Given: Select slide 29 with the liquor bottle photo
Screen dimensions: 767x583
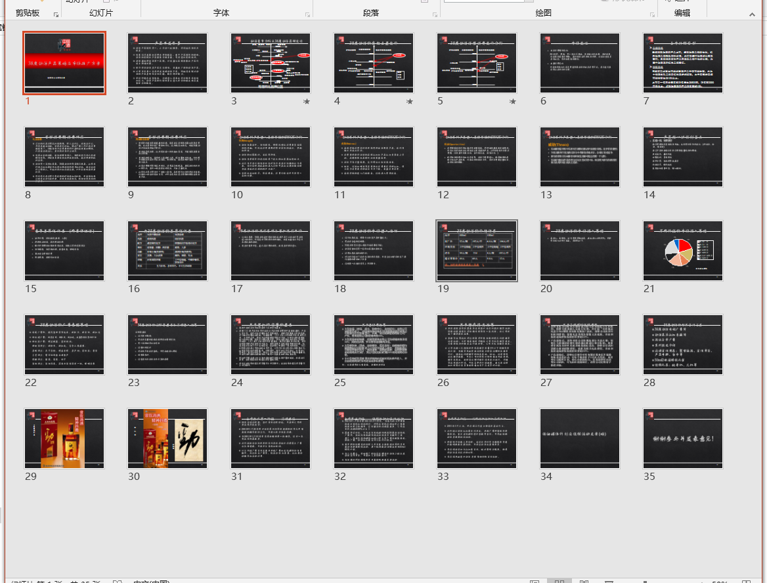Looking at the screenshot, I should point(64,439).
